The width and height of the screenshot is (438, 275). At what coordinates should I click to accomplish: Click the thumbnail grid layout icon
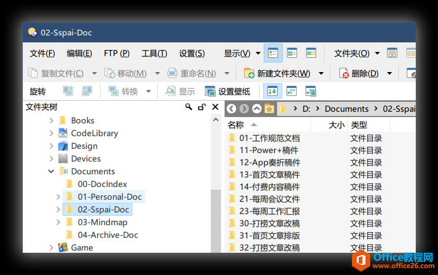coord(392,53)
